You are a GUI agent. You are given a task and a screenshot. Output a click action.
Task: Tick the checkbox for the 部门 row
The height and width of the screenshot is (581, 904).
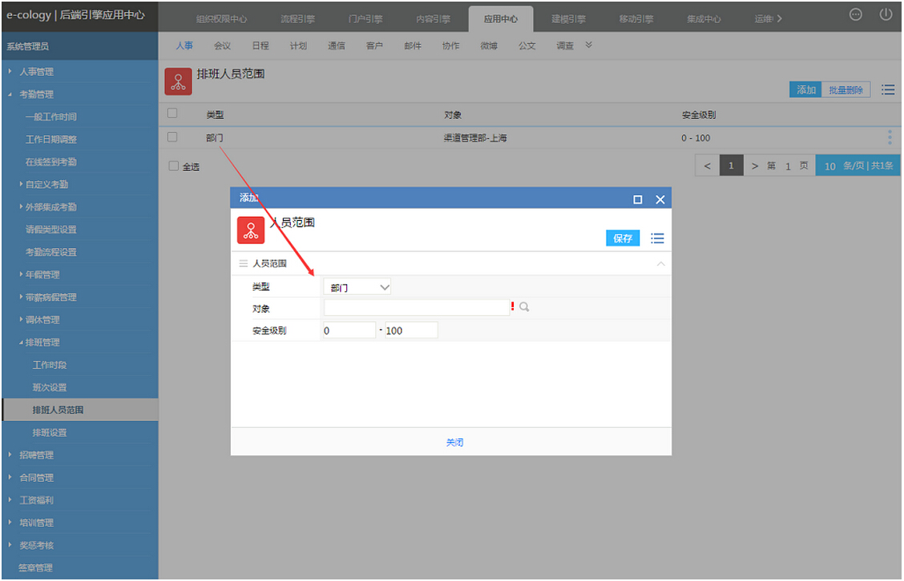(172, 138)
